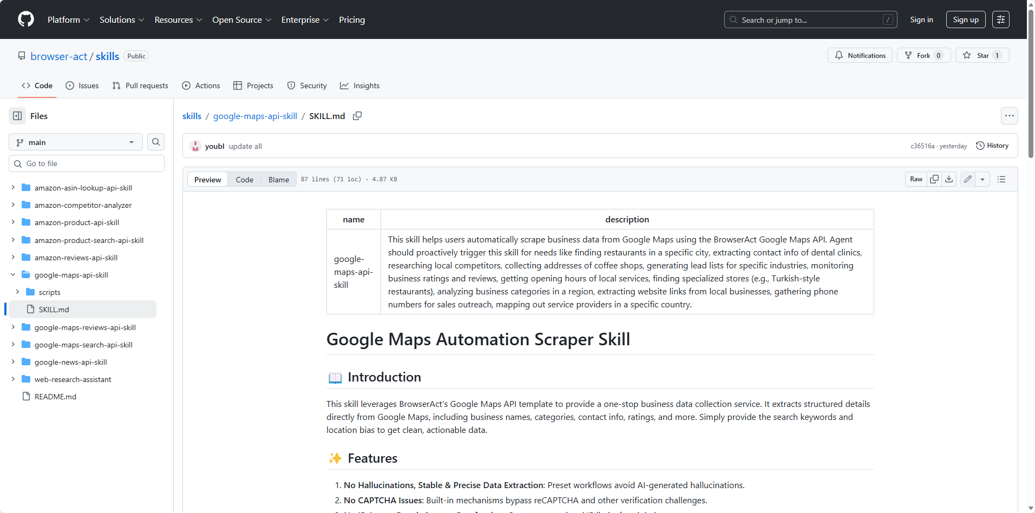Image resolution: width=1035 pixels, height=513 pixels.
Task: Collapse the Files side panel
Action: (x=17, y=115)
